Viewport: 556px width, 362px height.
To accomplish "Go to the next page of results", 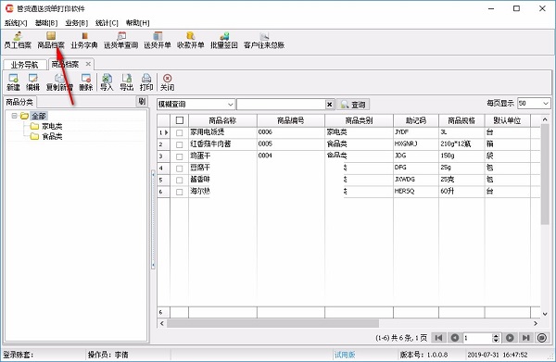I will click(x=510, y=338).
